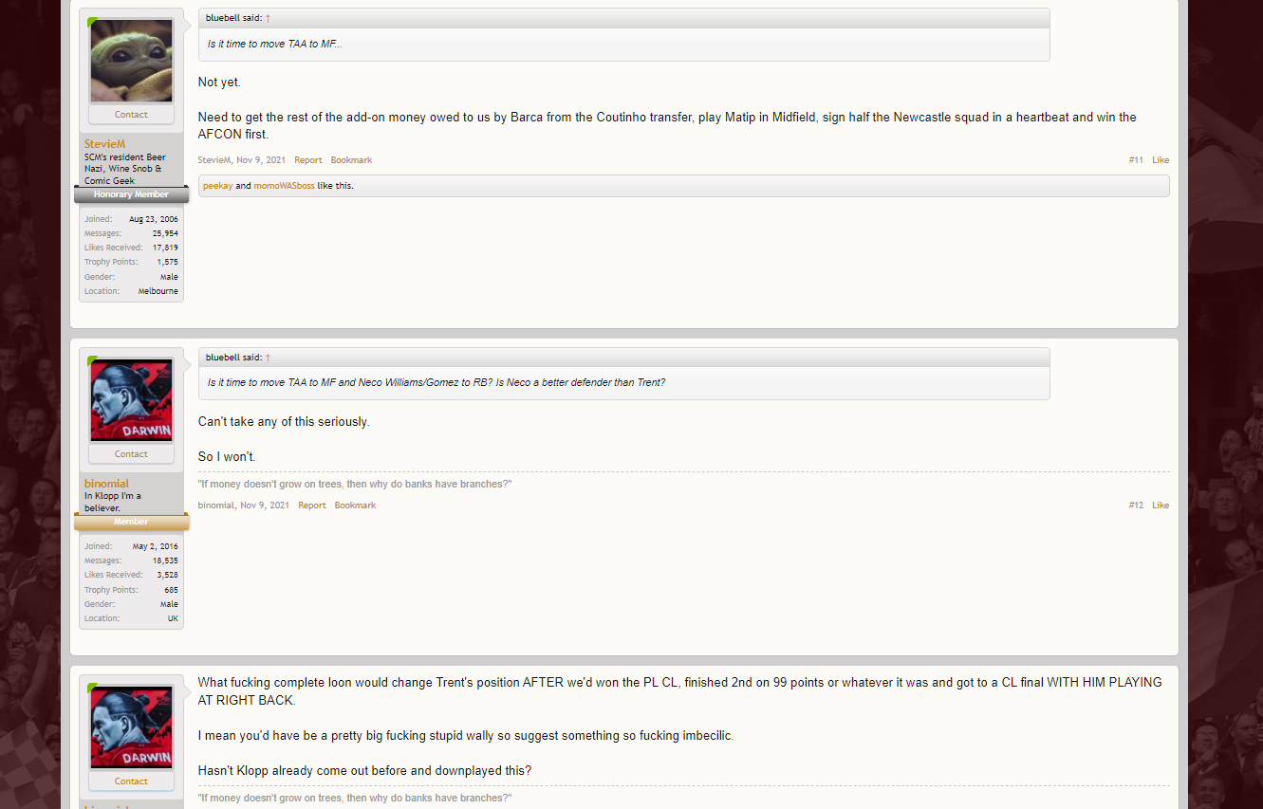Like StevieM's post #11
The height and width of the screenshot is (809, 1263).
click(1161, 160)
